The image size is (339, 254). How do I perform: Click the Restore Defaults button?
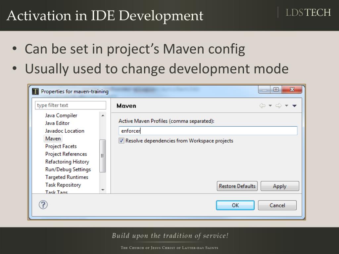tap(237, 186)
